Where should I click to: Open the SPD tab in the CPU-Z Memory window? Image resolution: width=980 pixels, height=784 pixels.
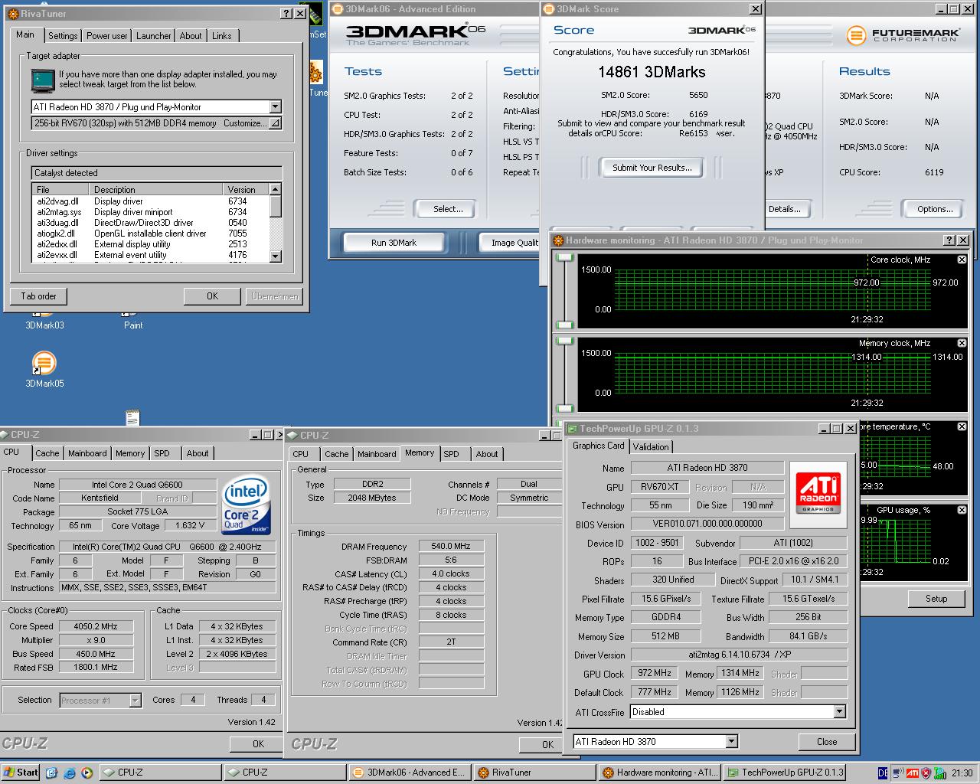(x=452, y=454)
